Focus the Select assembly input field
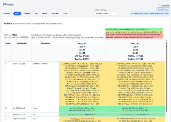Screen dimensions: 171x122 pyautogui.click(x=105, y=14)
